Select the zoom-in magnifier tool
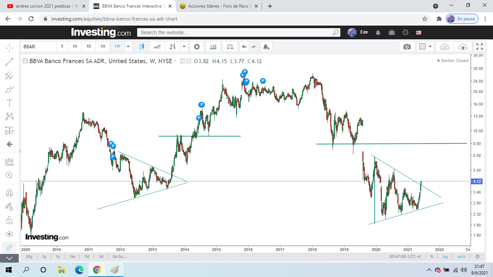This screenshot has height=277, width=493. pyautogui.click(x=9, y=175)
